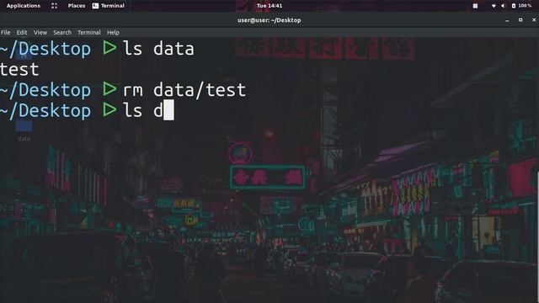Open the View menu in terminal
Image resolution: width=539 pixels, height=303 pixels.
(x=40, y=32)
